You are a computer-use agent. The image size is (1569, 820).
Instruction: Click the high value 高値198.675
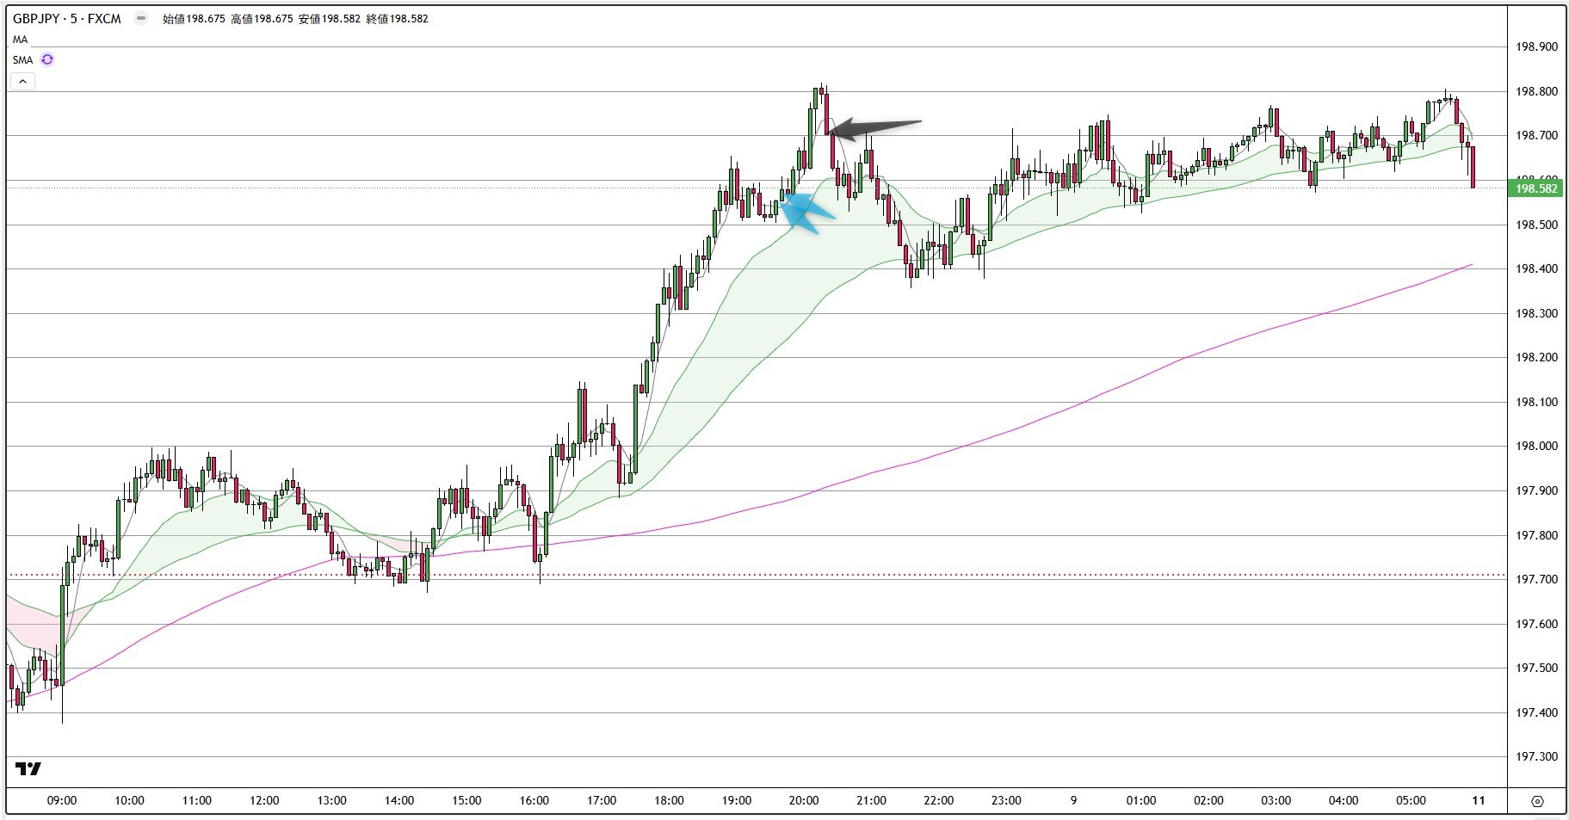pyautogui.click(x=262, y=18)
